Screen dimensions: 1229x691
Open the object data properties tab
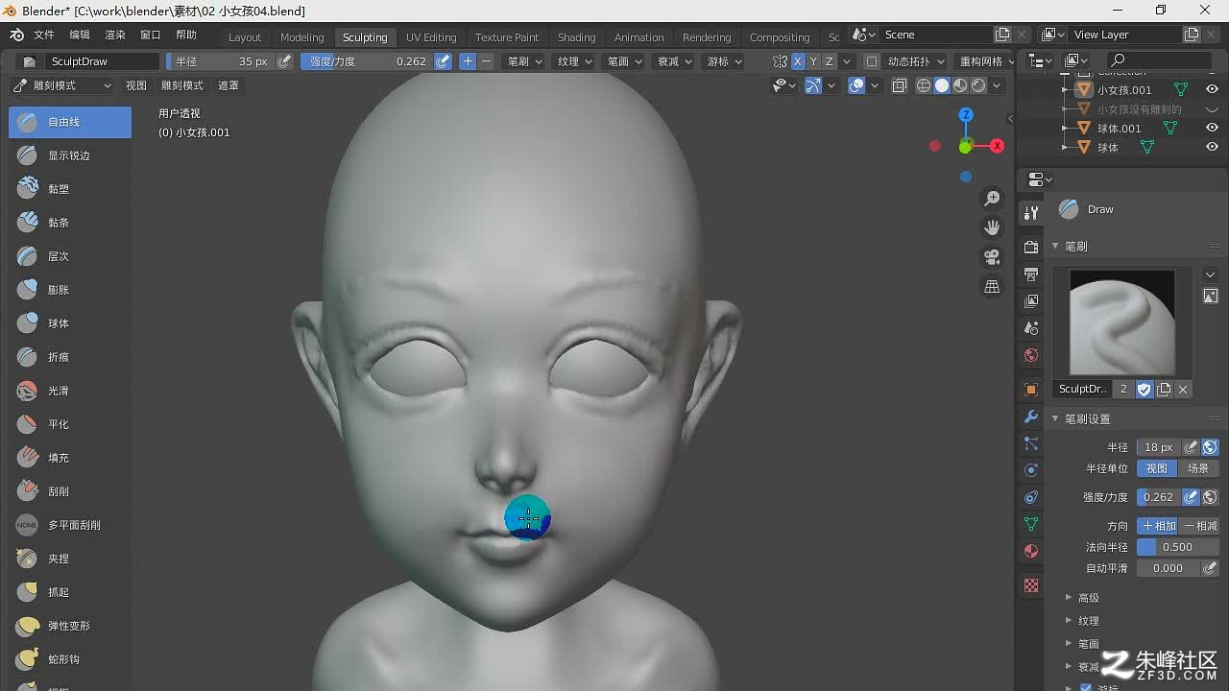click(1031, 524)
